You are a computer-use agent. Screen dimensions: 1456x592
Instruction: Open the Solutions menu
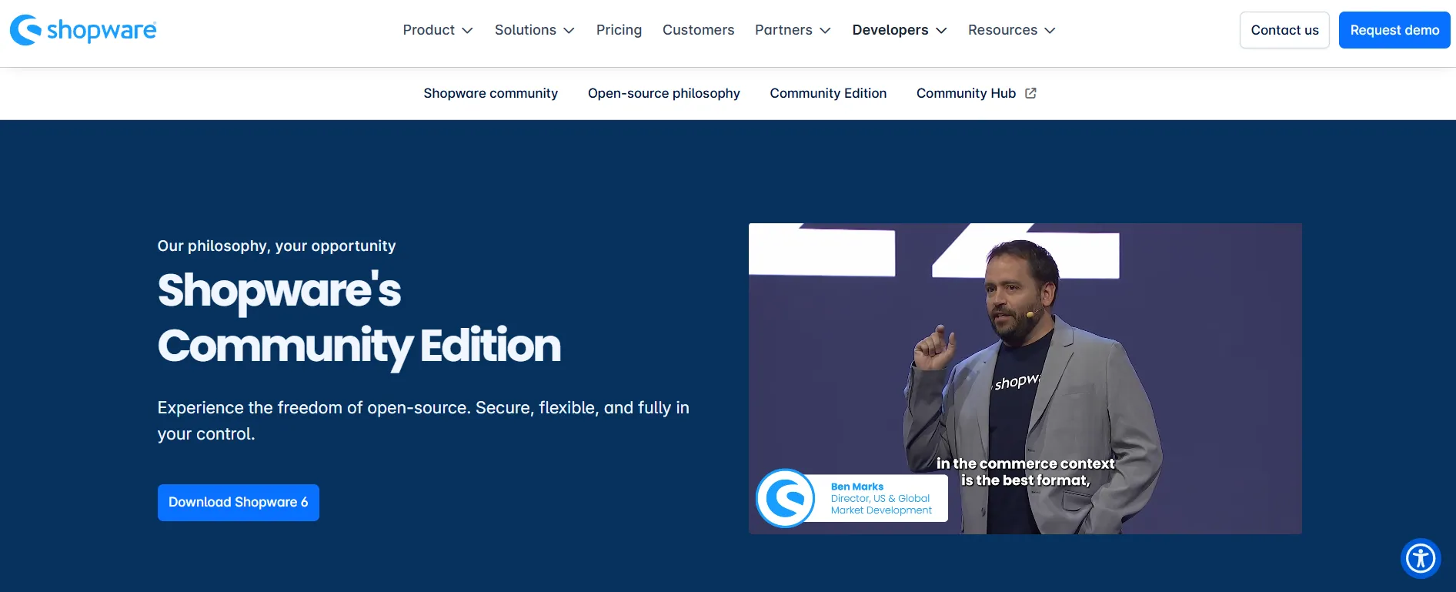535,30
